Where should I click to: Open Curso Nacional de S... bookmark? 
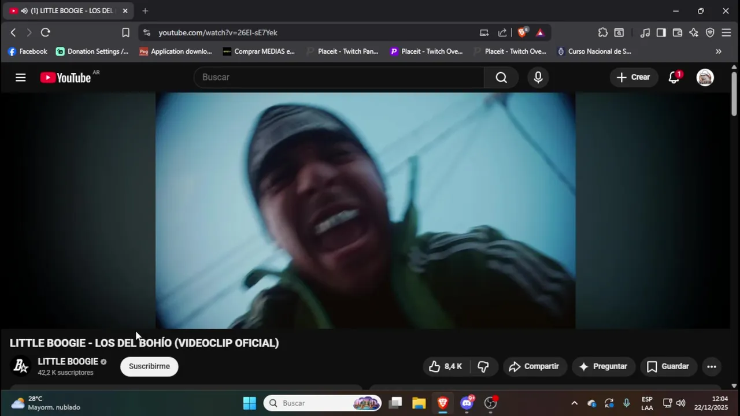tap(594, 51)
